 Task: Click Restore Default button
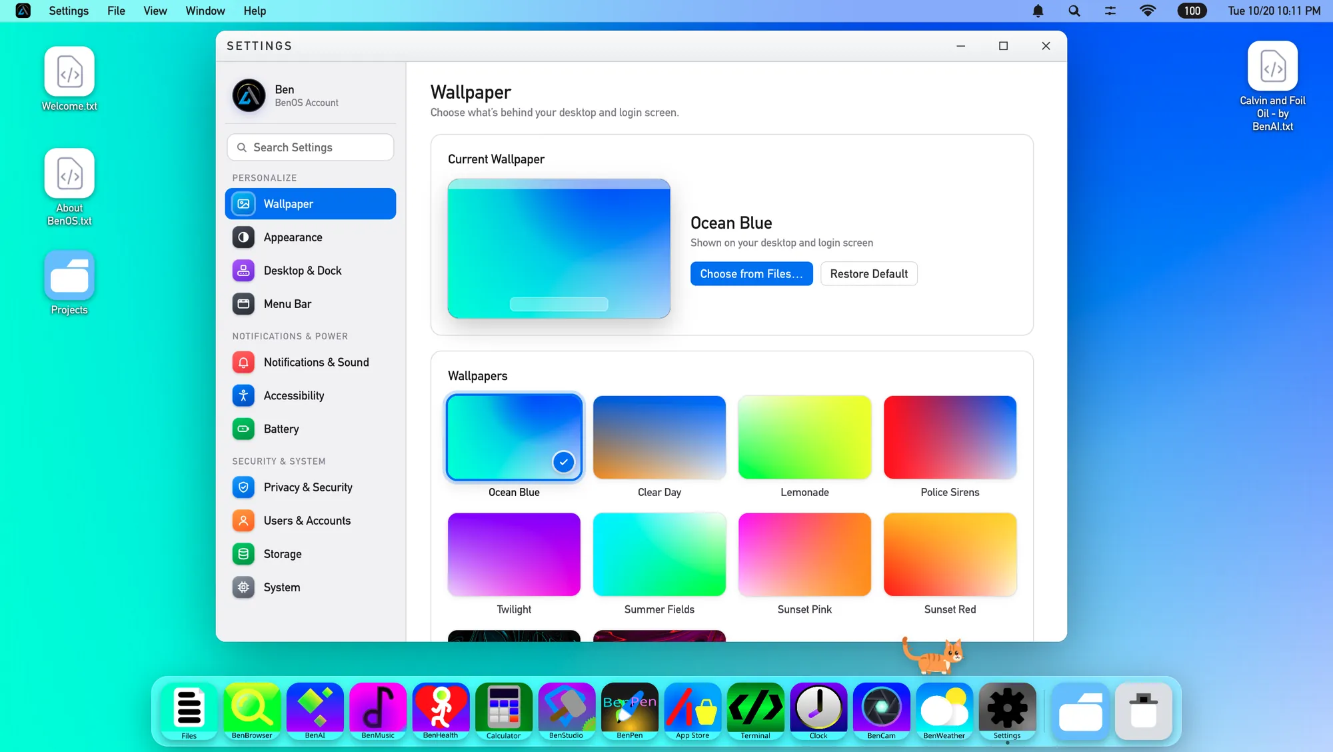pos(868,274)
